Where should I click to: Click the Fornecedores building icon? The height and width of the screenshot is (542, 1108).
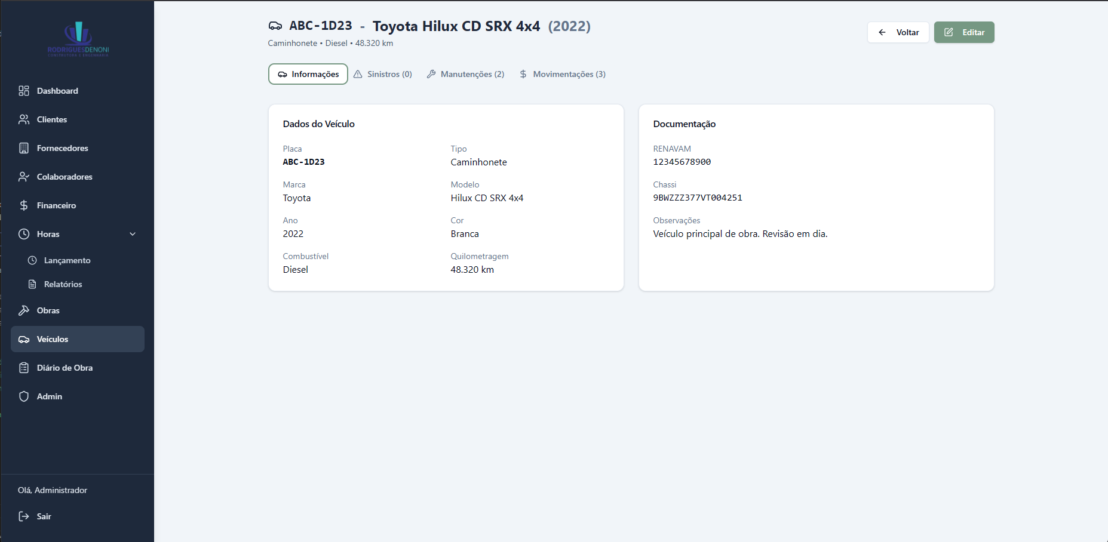click(24, 148)
